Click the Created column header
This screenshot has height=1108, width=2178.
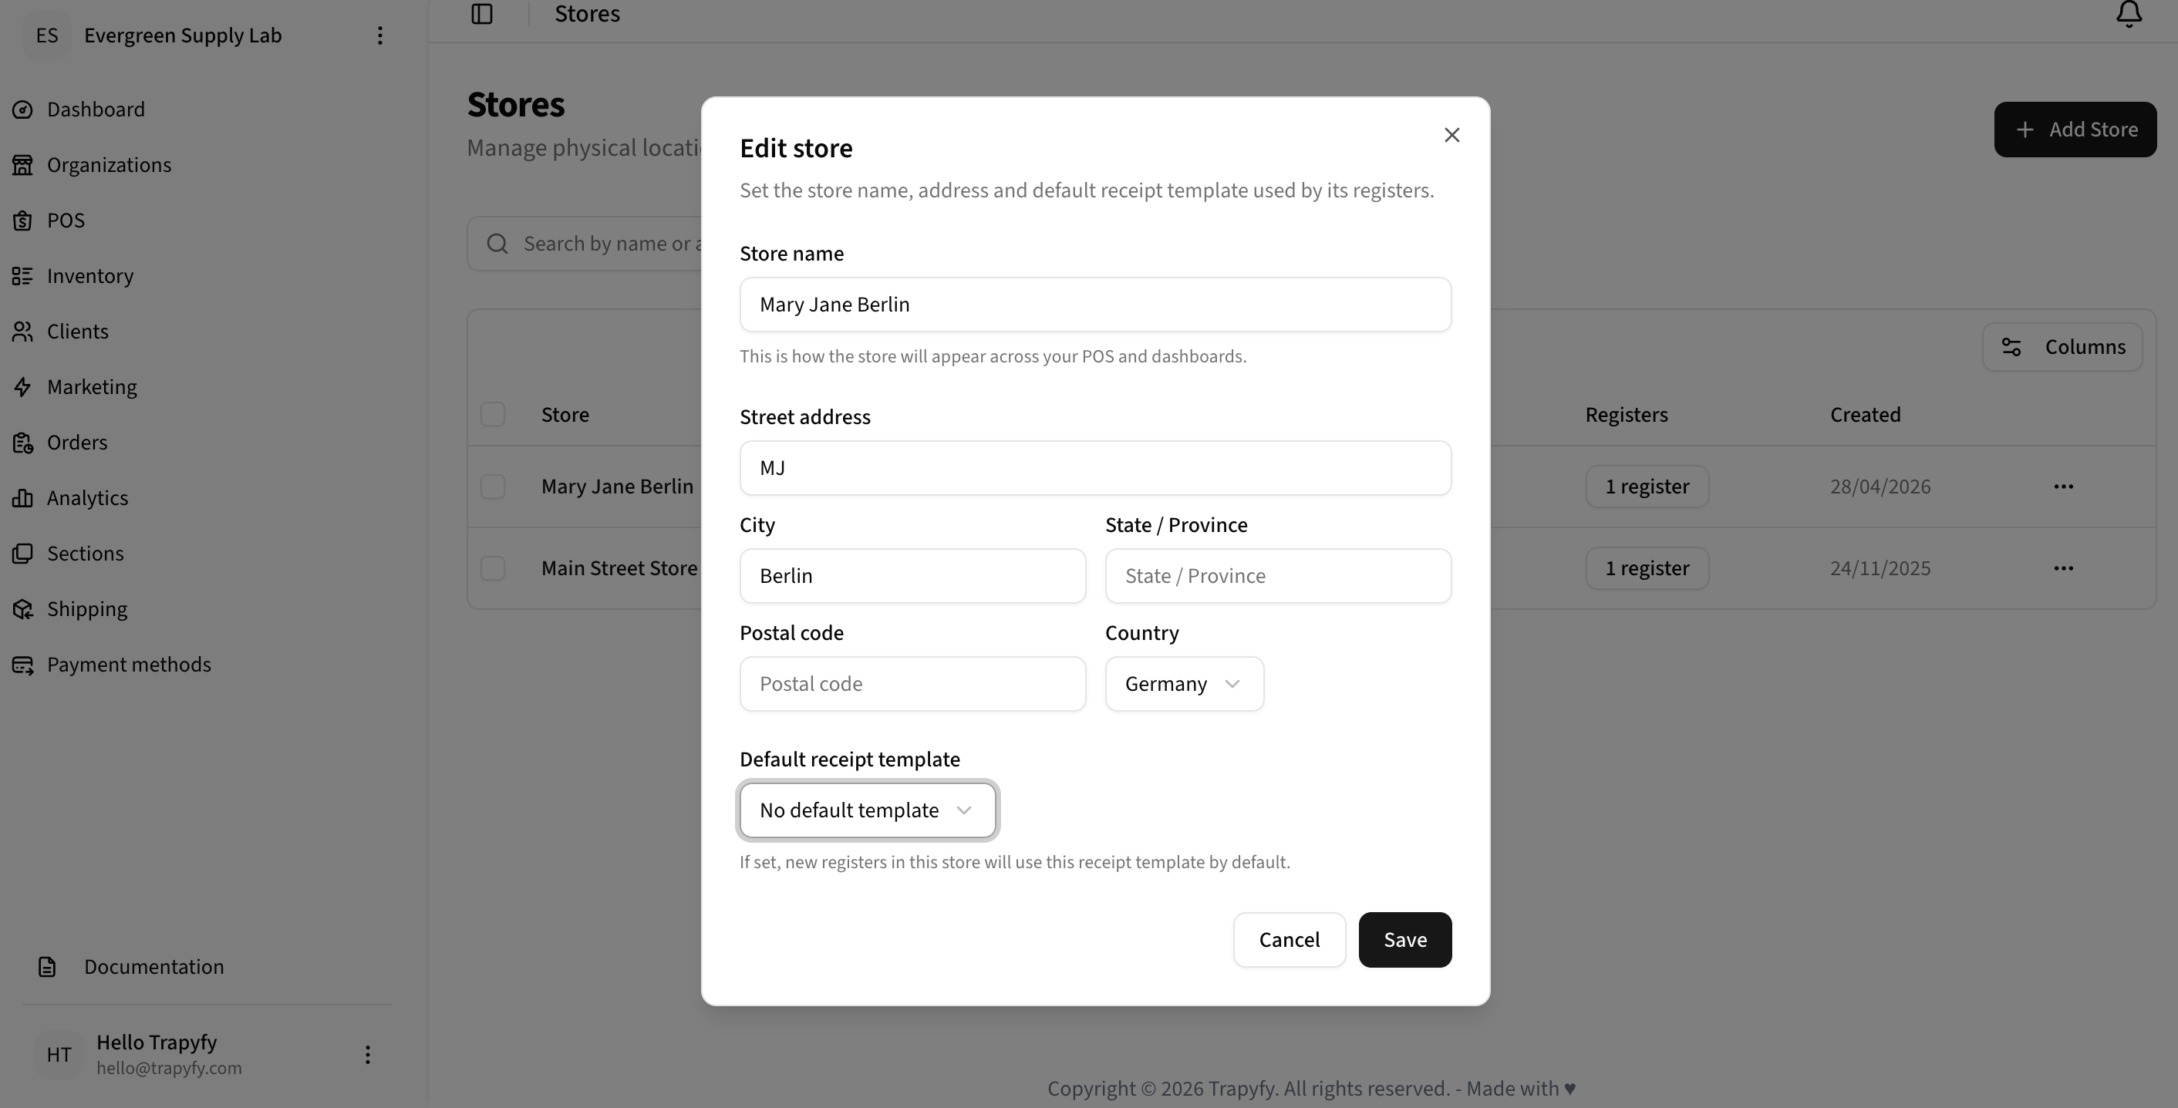coord(1865,415)
